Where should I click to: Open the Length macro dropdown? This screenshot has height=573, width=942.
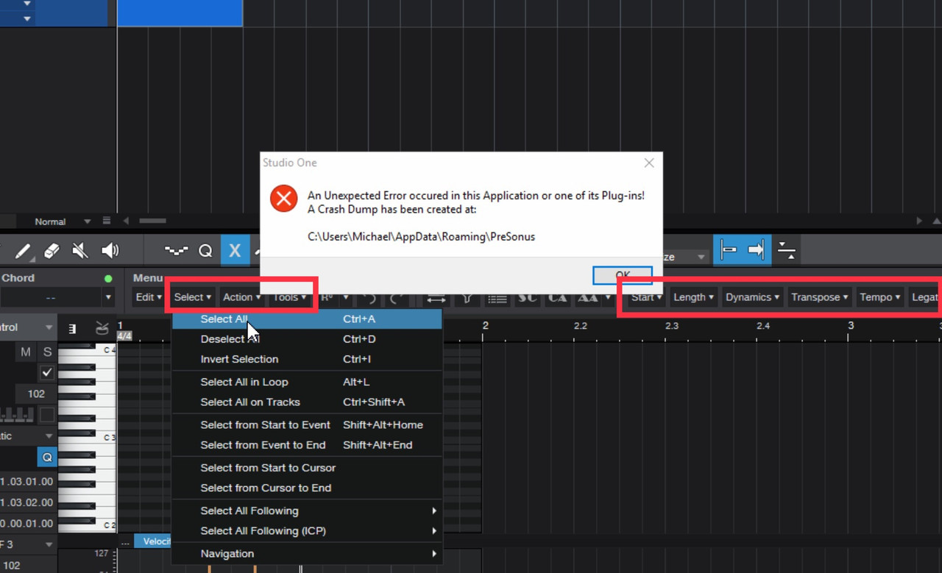tap(693, 297)
